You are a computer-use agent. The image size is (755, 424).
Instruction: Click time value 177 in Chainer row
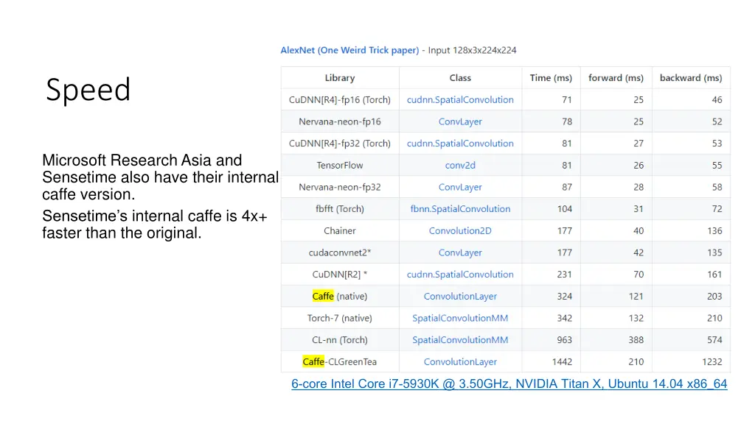564,230
